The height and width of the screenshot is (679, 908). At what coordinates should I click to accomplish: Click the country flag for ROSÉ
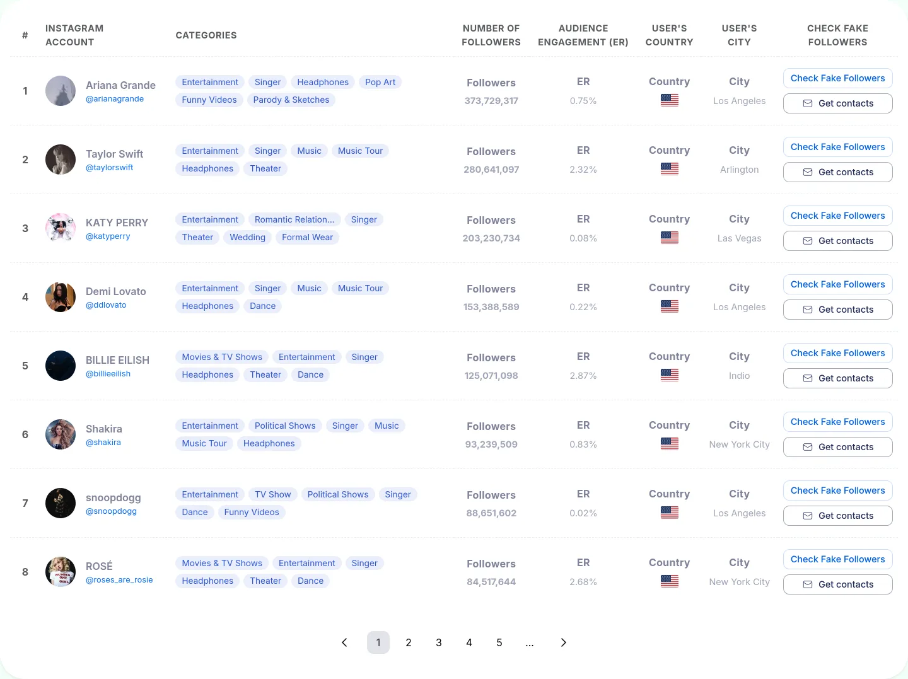tap(670, 581)
